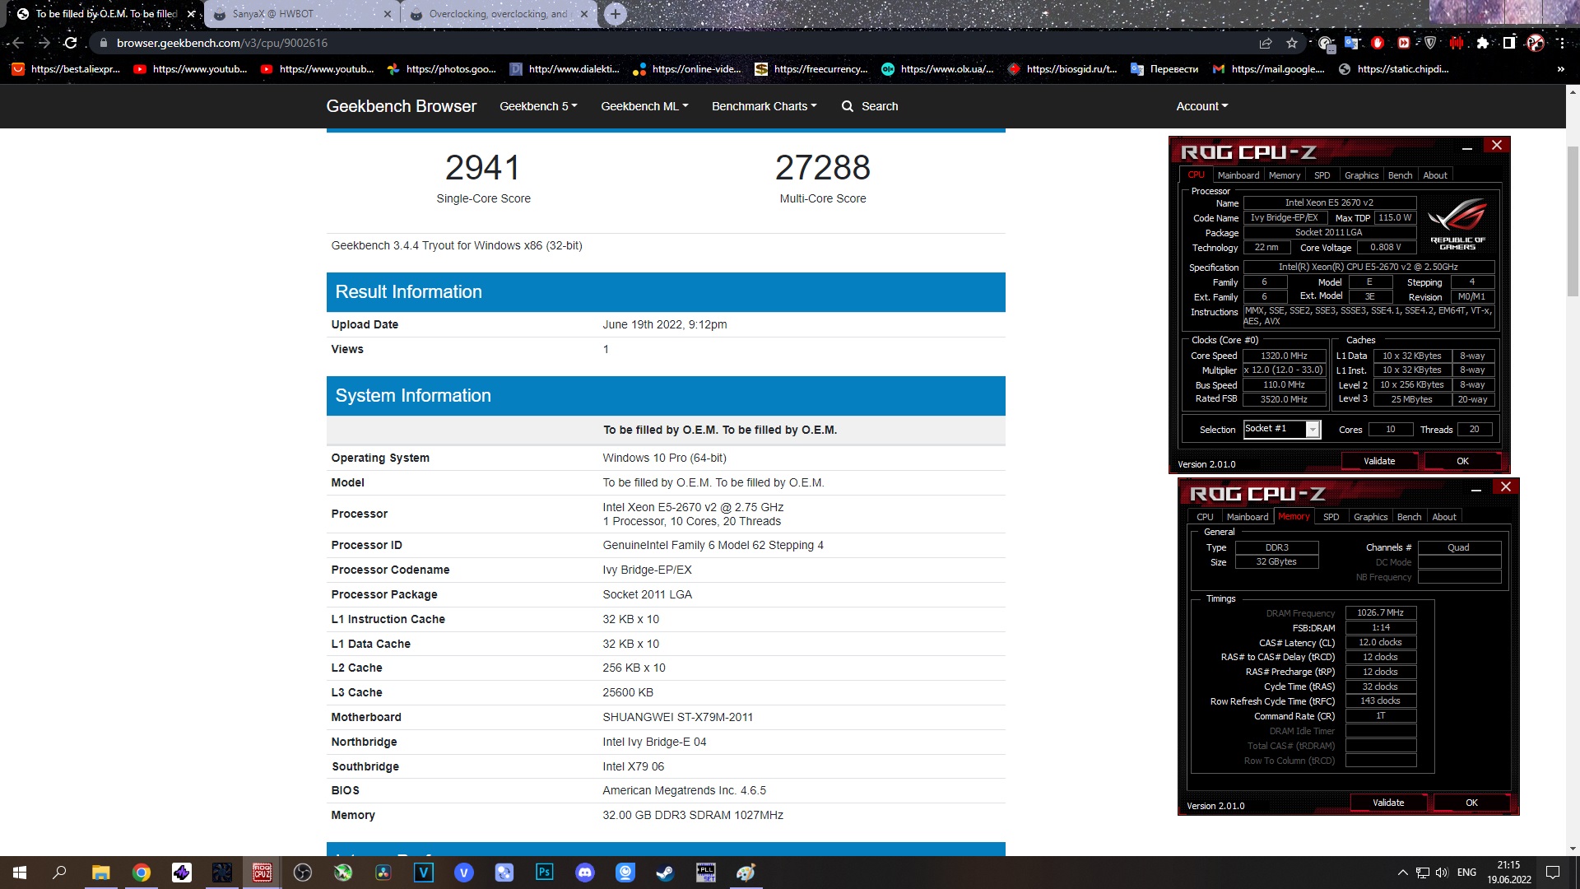
Task: Open the best.aliexpress bookmark
Action: [67, 69]
